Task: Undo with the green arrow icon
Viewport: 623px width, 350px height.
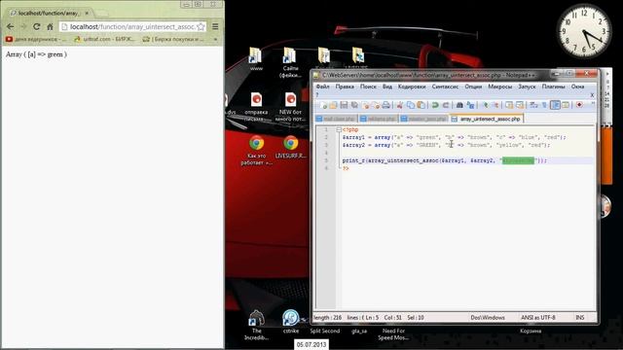Action: [x=435, y=105]
